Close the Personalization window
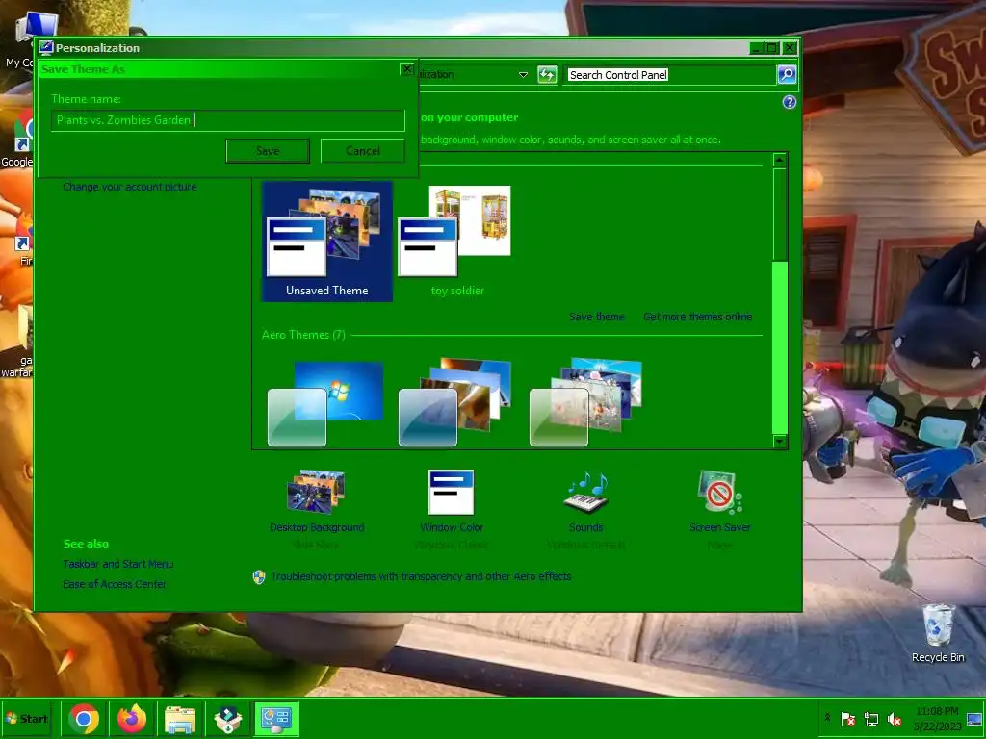The width and height of the screenshot is (986, 739). pos(790,48)
